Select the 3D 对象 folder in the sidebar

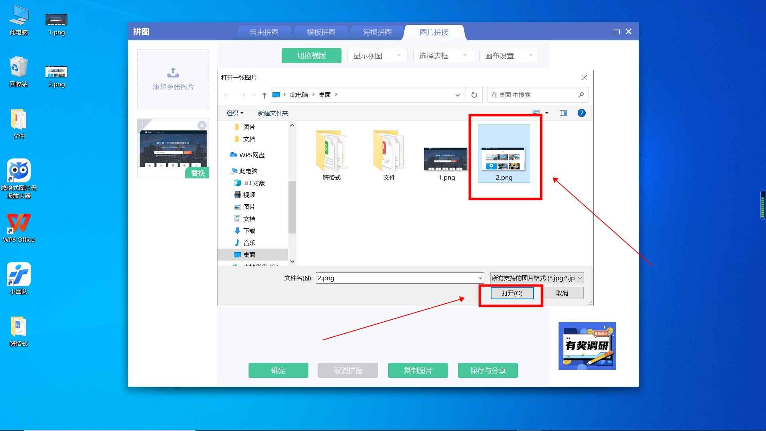point(252,183)
